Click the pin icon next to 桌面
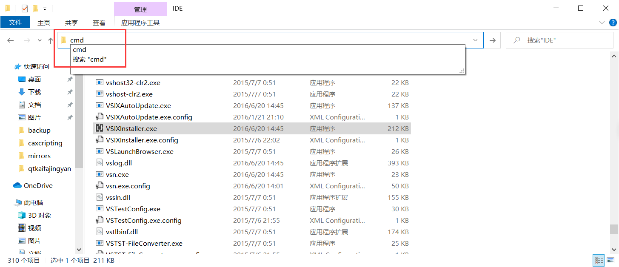619x267 pixels. coord(70,80)
